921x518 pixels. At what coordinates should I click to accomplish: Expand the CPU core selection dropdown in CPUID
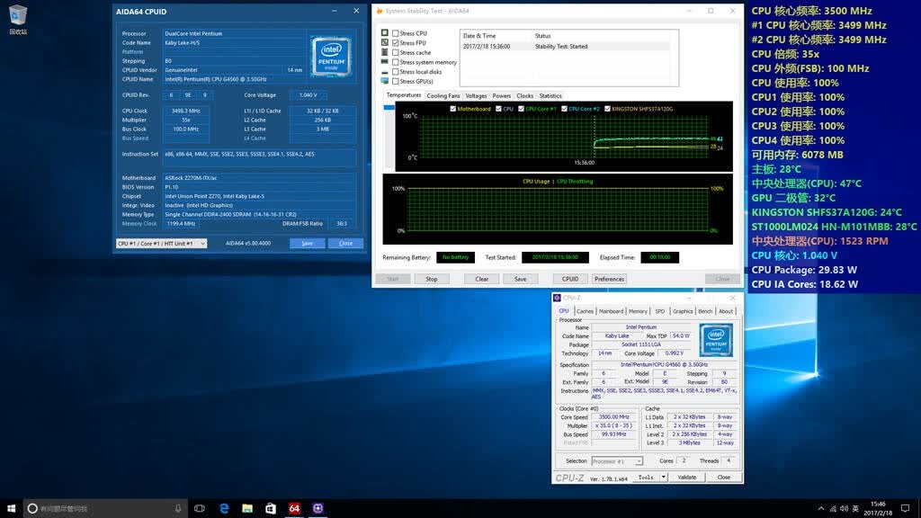click(202, 243)
